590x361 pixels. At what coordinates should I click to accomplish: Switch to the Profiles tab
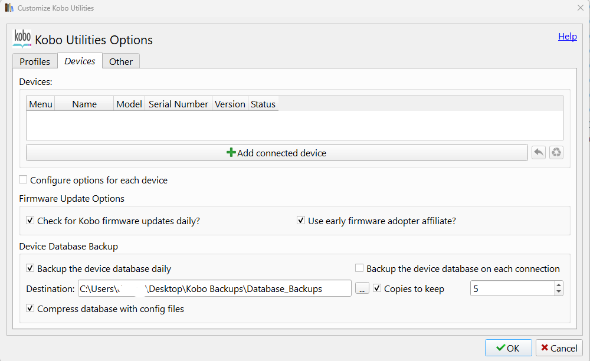(x=35, y=61)
